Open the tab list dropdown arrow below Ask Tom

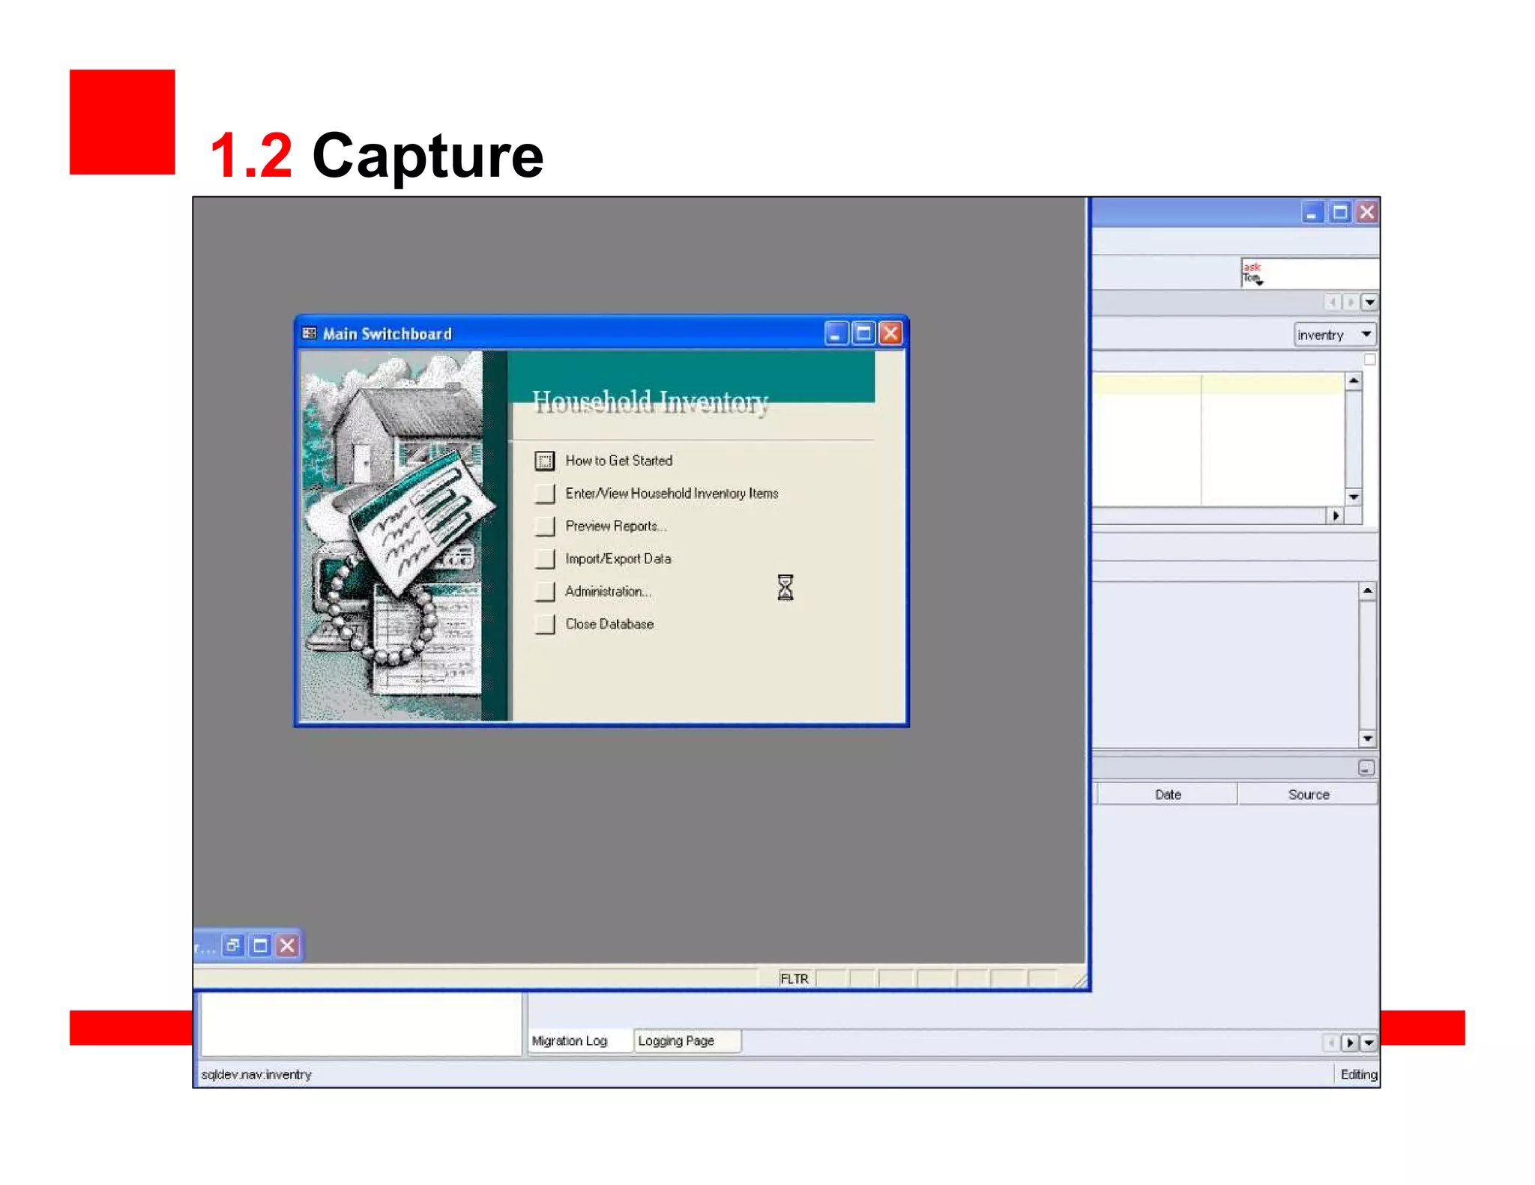(x=1369, y=303)
